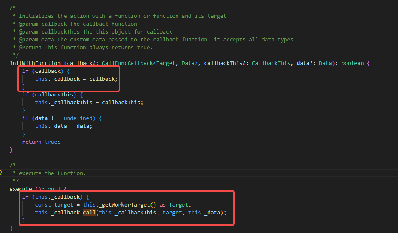Click the lightbulb code action icon
398x233 pixels.
pyautogui.click(x=1, y=173)
